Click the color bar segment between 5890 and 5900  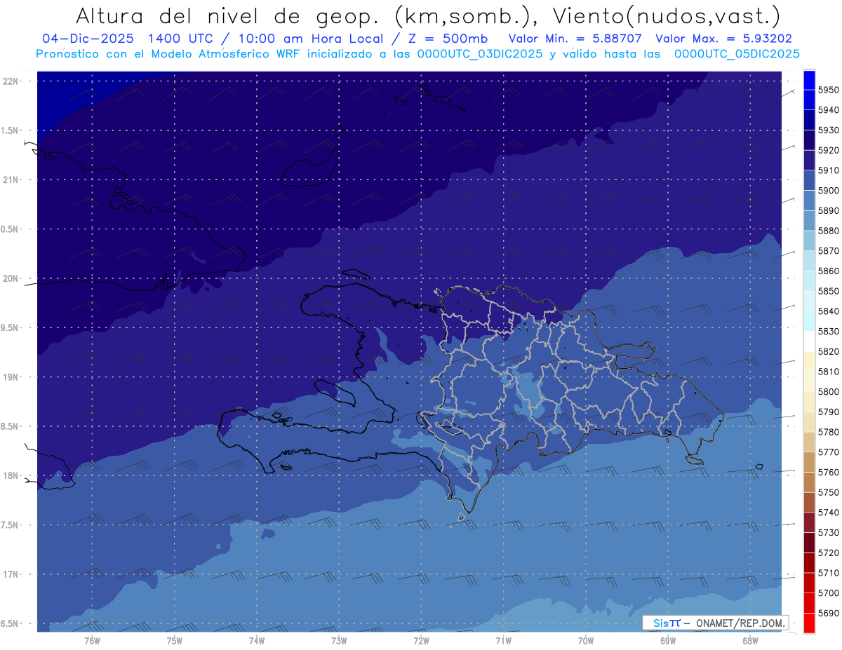(x=809, y=201)
